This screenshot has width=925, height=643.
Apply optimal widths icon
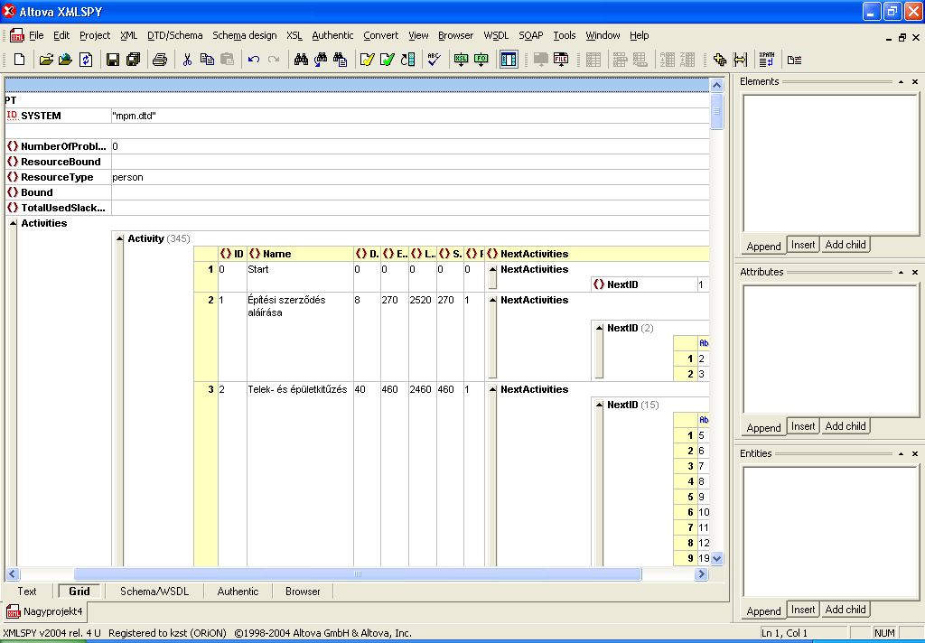coord(740,60)
